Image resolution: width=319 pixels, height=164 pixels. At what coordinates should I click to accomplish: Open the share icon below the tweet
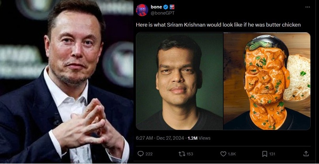(306, 154)
